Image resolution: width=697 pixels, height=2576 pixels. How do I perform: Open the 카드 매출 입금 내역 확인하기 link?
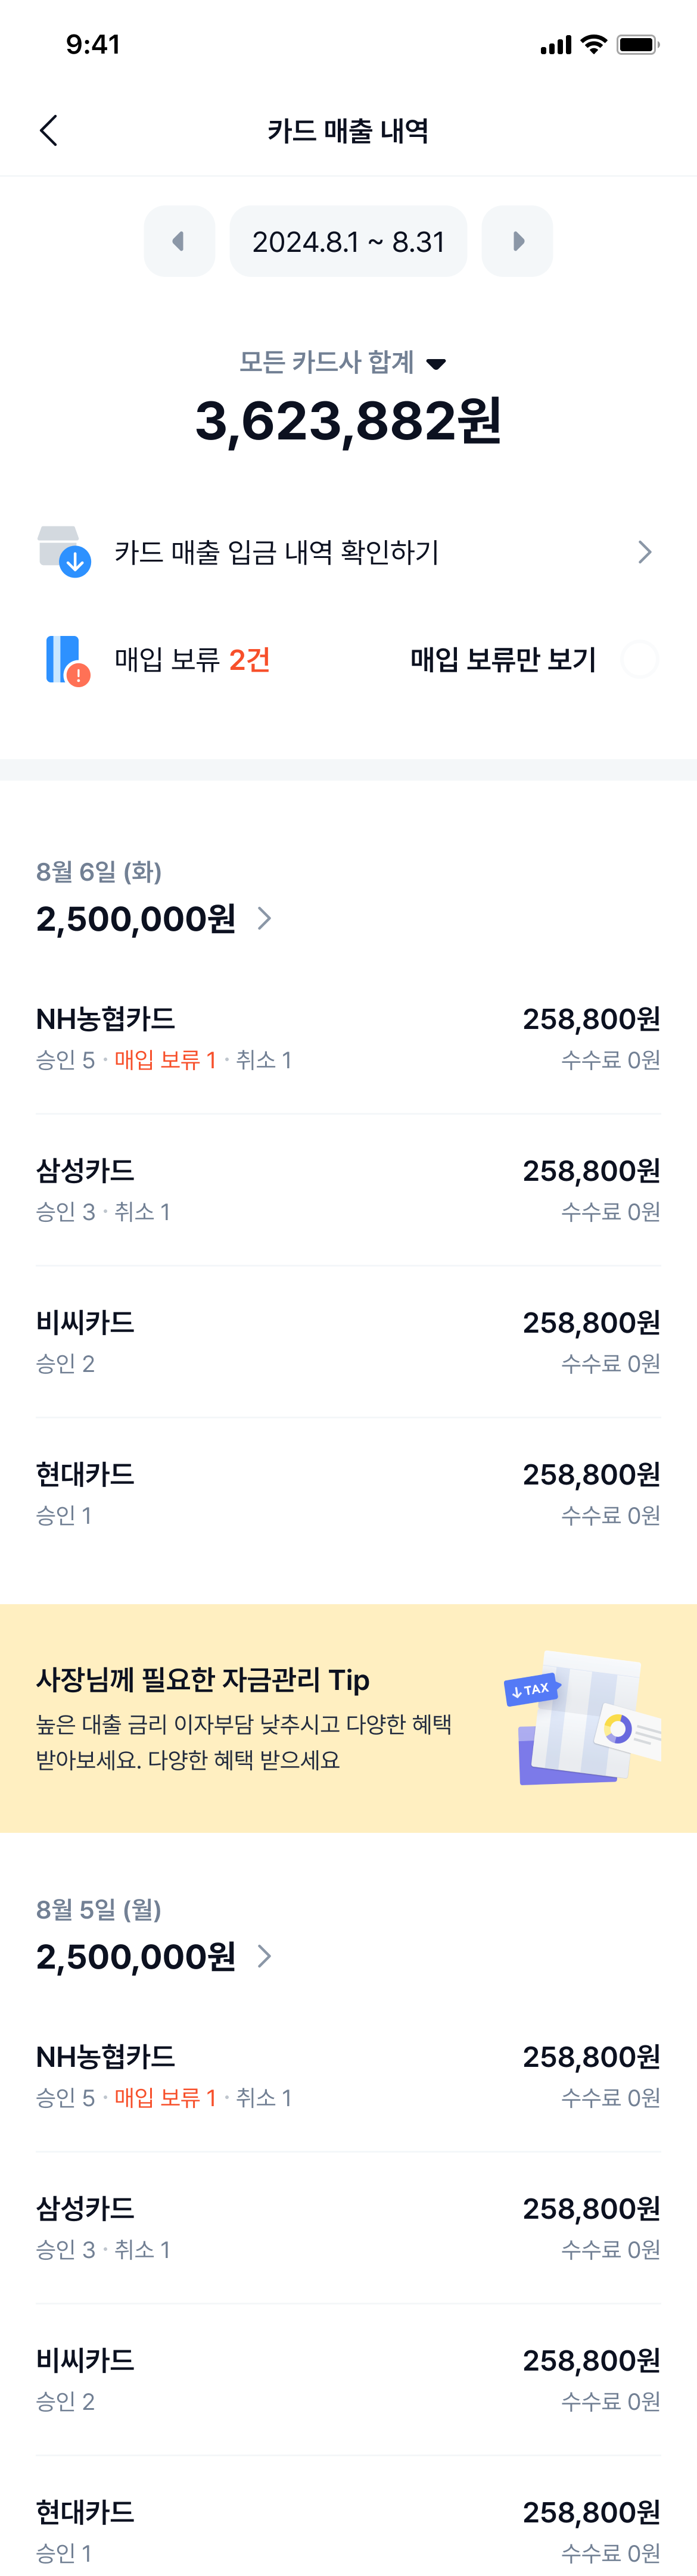click(348, 552)
